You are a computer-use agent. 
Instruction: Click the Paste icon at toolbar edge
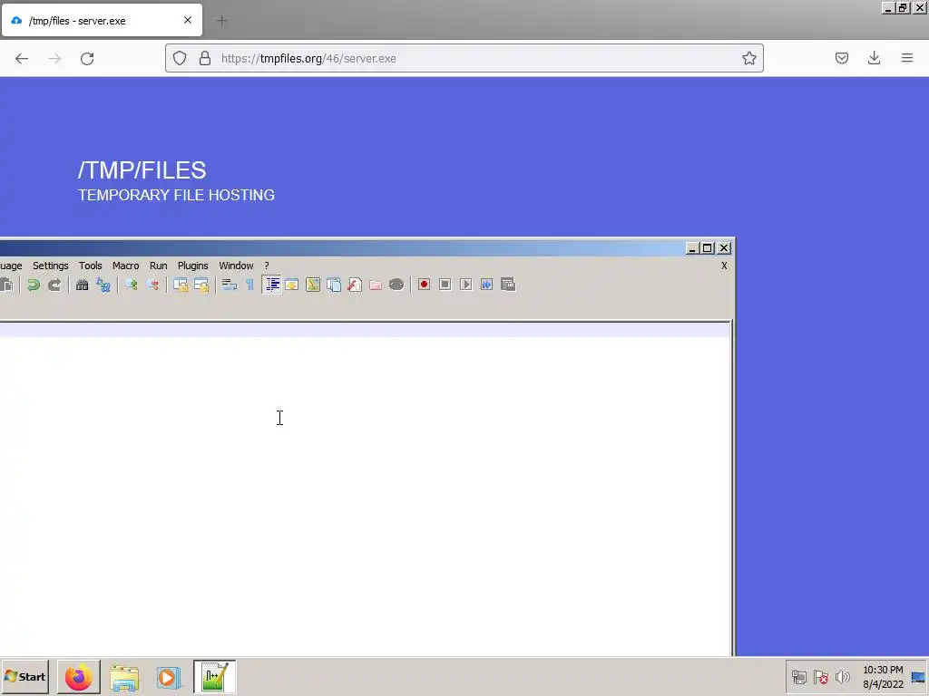(x=6, y=285)
